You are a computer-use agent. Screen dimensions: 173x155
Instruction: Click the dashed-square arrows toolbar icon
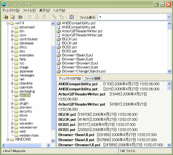[x=72, y=17]
